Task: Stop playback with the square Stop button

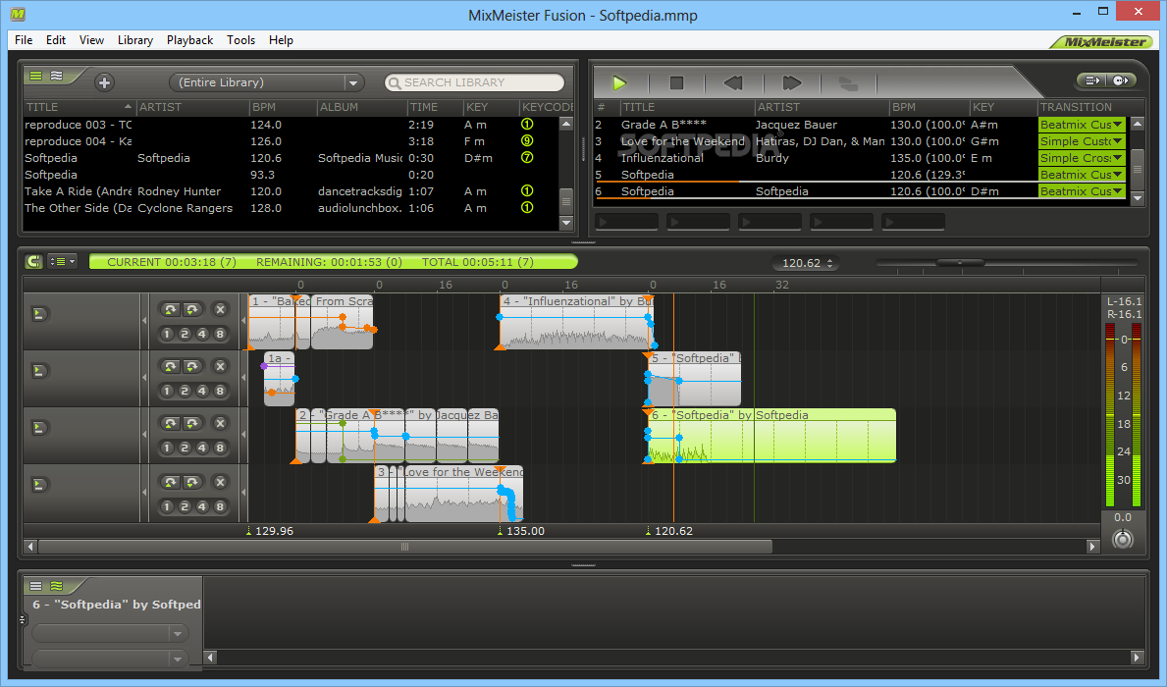Action: [x=676, y=82]
